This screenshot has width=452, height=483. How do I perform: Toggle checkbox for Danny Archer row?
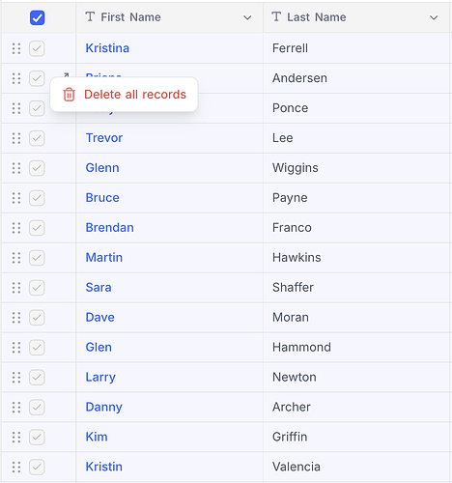37,408
